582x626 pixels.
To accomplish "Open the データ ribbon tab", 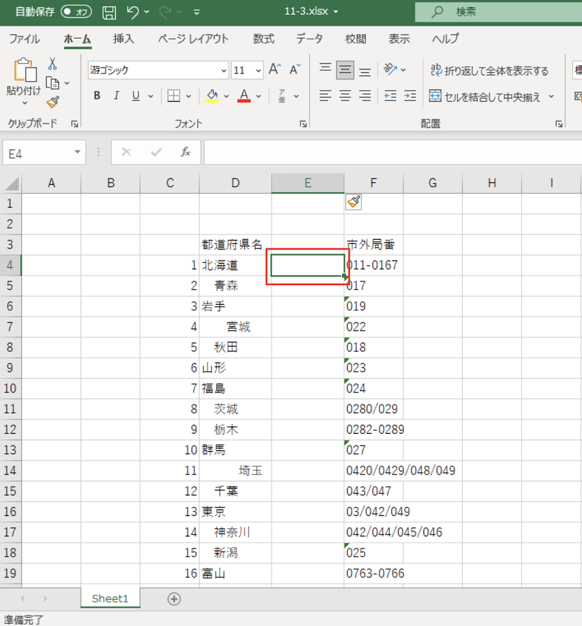I will click(x=309, y=39).
